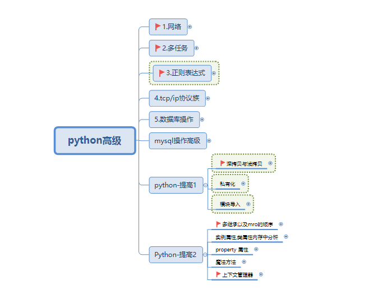Click the red flag on 3.正则表达式
Screen dimensions: 387x289
click(162, 73)
